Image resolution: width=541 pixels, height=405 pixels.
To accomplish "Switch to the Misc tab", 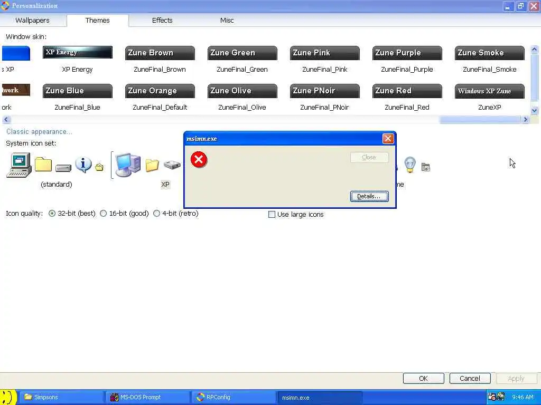I will pyautogui.click(x=227, y=21).
